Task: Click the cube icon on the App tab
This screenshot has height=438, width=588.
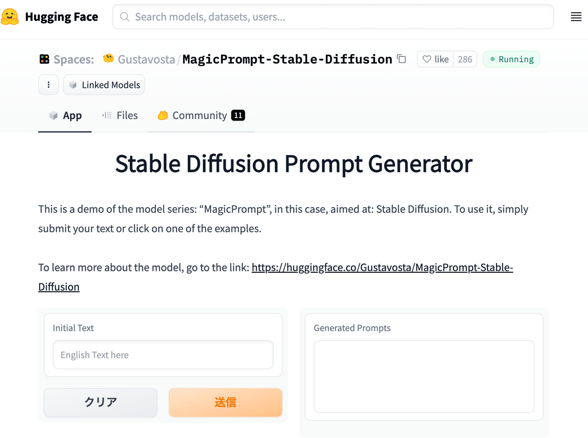Action: [x=53, y=115]
